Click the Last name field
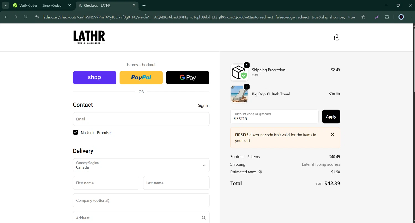The height and width of the screenshot is (223, 415). pos(176,183)
